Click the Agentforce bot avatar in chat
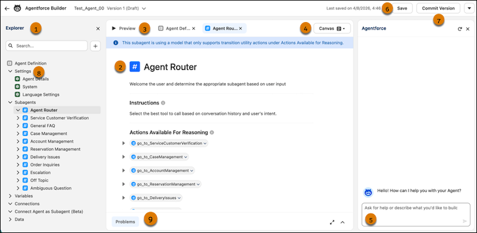This screenshot has width=477, height=233. pos(368,192)
